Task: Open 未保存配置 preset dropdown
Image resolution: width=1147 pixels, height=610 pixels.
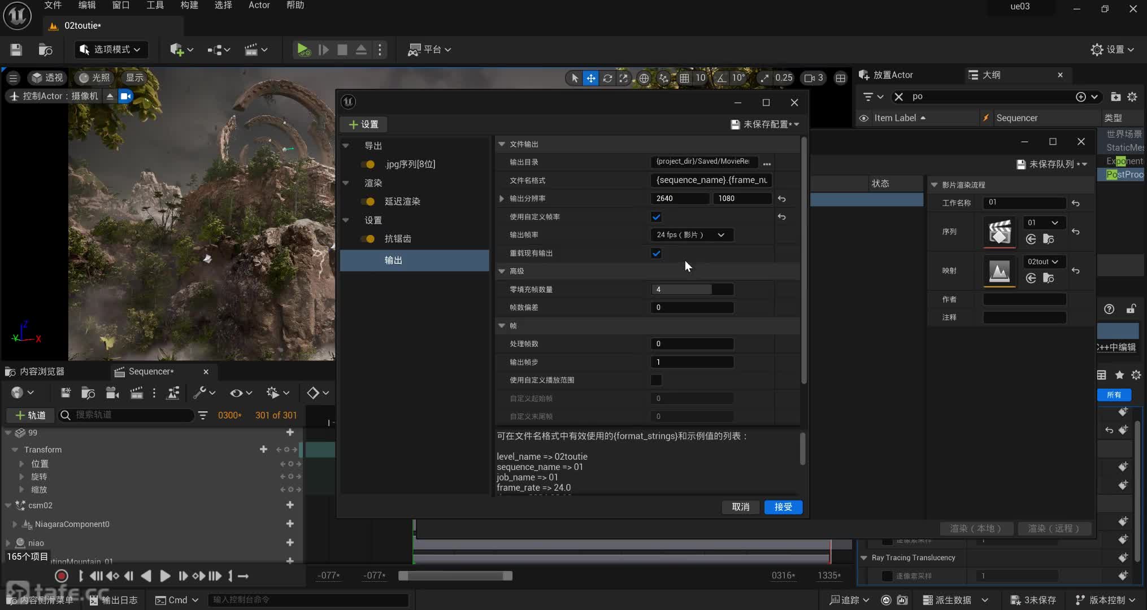Action: click(765, 124)
